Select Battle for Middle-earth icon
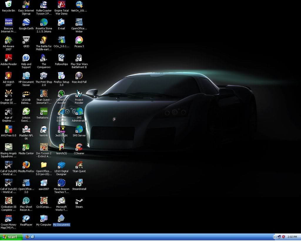The height and width of the screenshot is (242, 301). (x=44, y=40)
